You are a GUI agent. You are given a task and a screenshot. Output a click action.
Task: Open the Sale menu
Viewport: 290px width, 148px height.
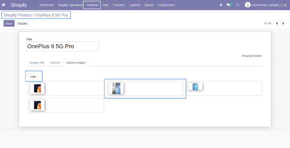click(x=106, y=5)
